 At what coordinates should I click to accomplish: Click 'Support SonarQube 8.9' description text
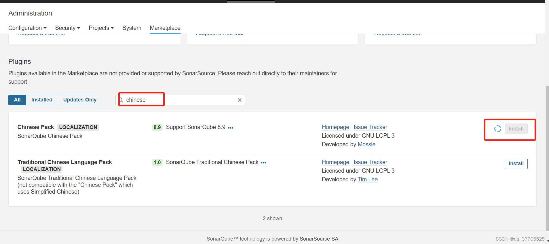(196, 127)
